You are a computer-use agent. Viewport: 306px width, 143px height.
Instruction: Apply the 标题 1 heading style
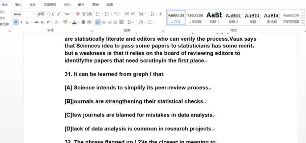coord(214,17)
